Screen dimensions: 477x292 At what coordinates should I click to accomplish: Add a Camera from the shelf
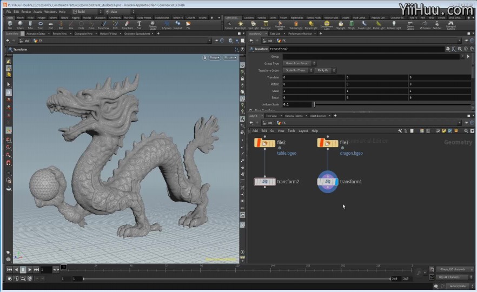[229, 25]
